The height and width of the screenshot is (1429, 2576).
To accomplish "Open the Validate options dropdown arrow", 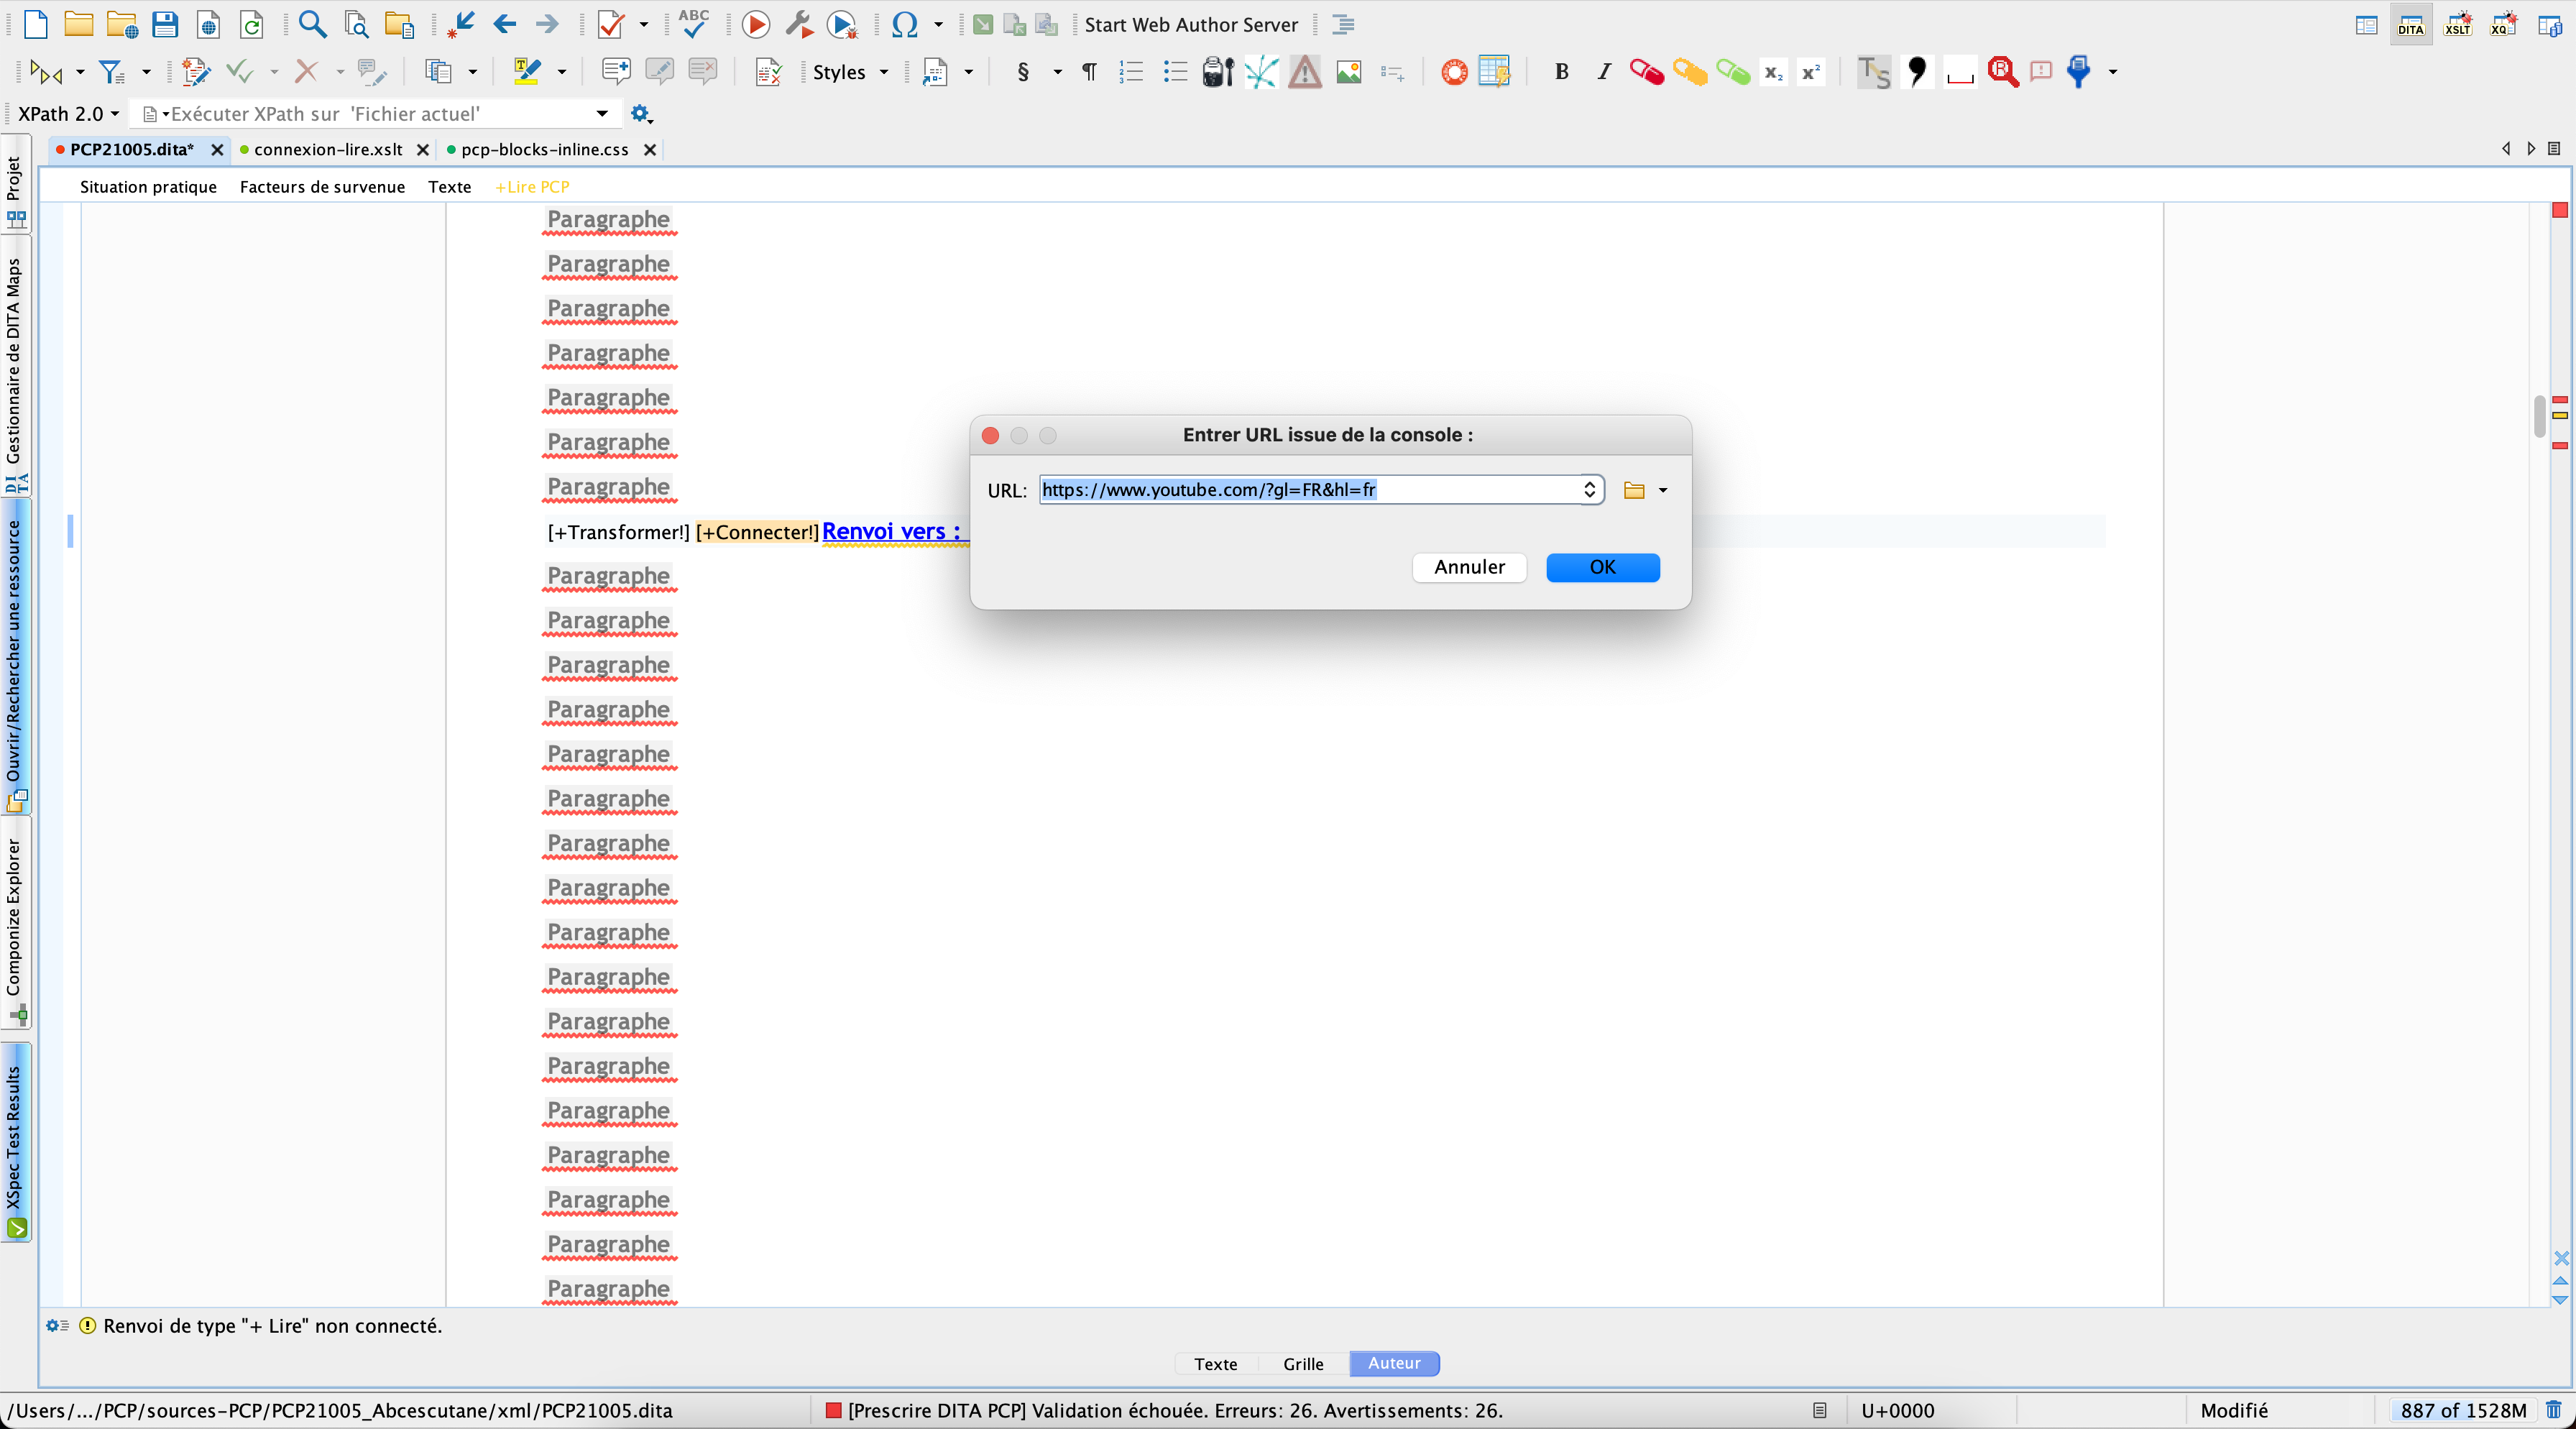I will [643, 24].
